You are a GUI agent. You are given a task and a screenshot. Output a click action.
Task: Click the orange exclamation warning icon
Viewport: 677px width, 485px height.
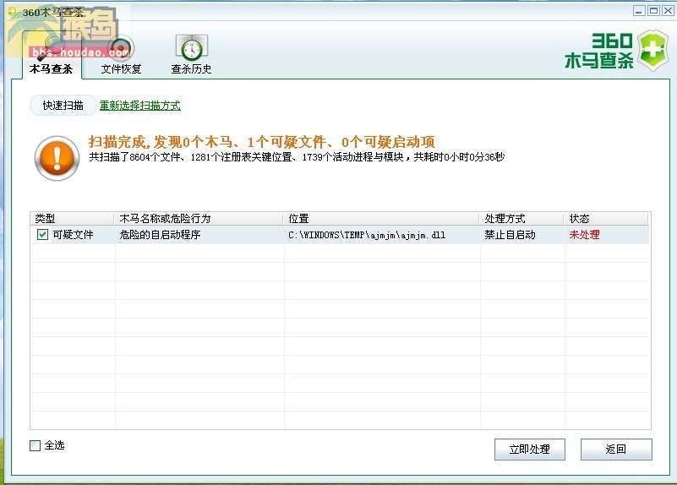click(57, 158)
